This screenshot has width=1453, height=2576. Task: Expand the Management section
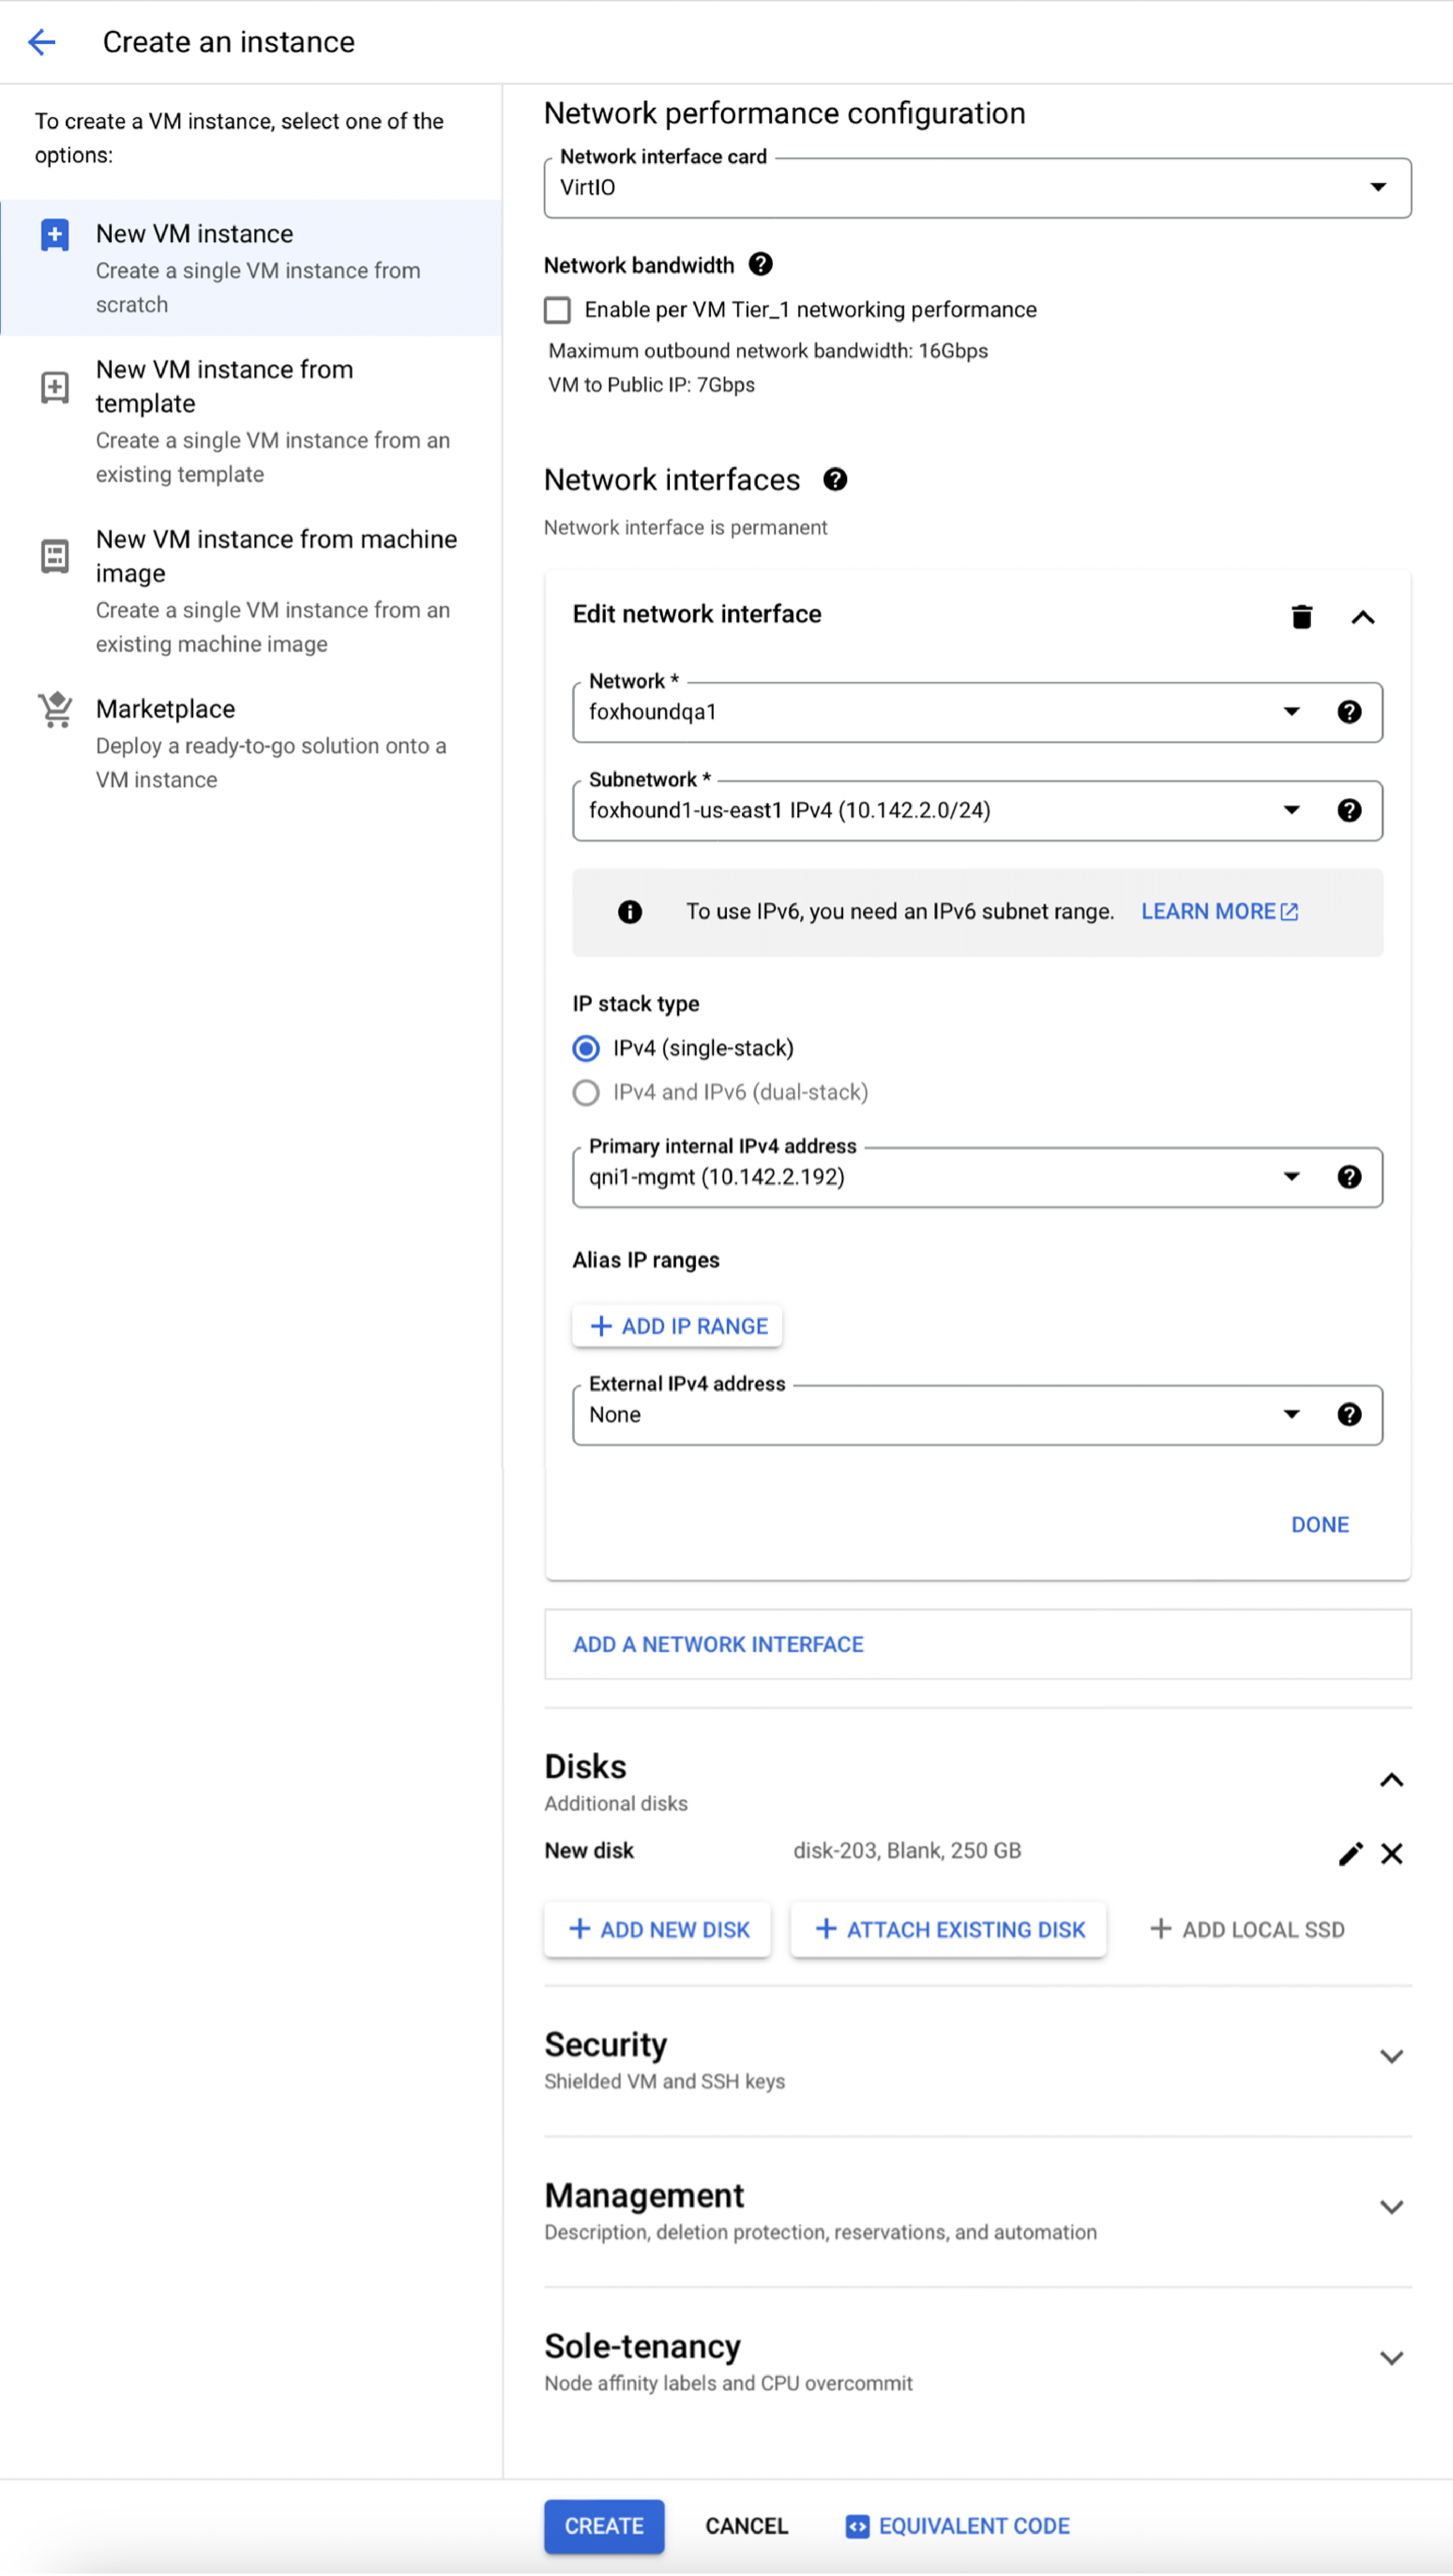pyautogui.click(x=1391, y=2207)
